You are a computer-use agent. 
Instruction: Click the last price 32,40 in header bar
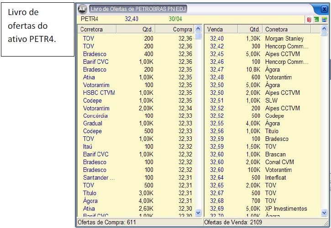coord(131,19)
